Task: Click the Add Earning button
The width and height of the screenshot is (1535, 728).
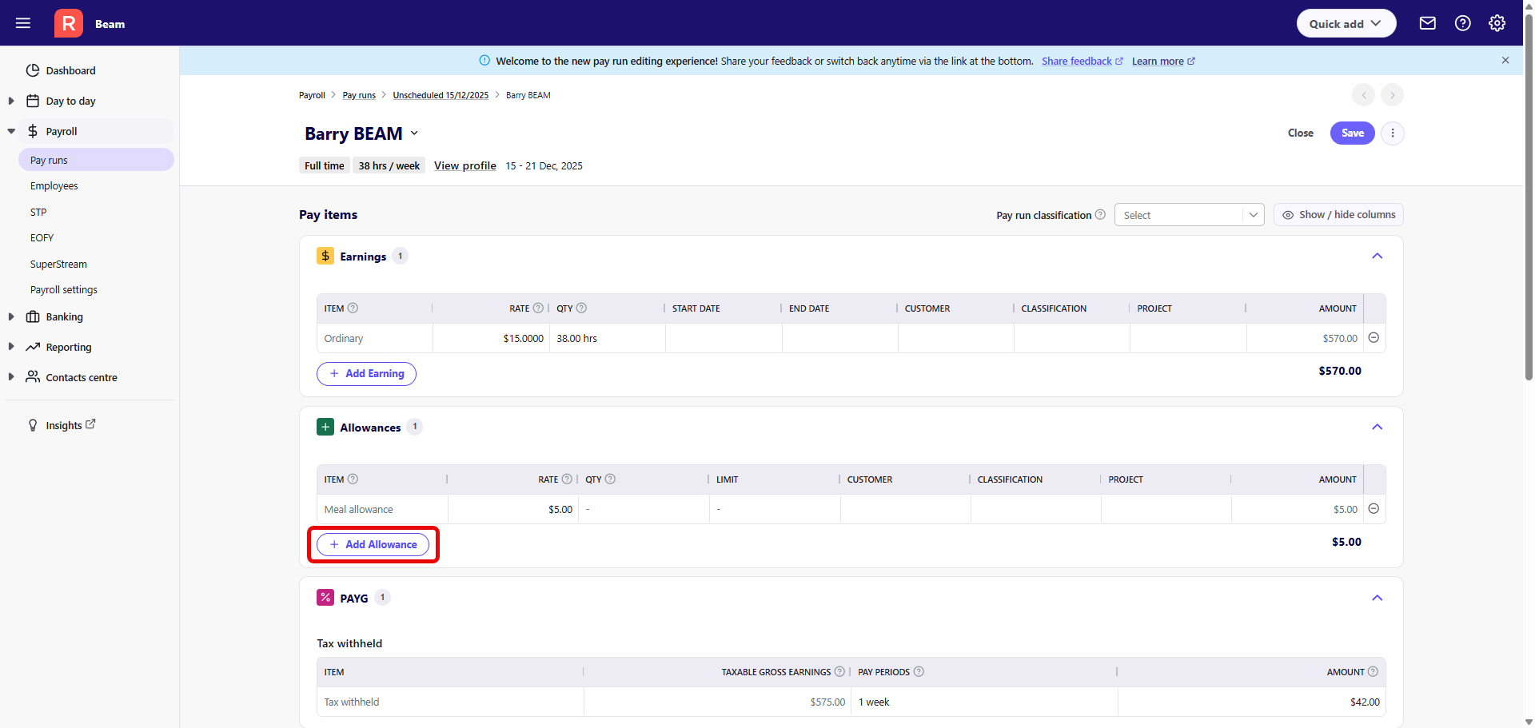Action: [x=366, y=373]
